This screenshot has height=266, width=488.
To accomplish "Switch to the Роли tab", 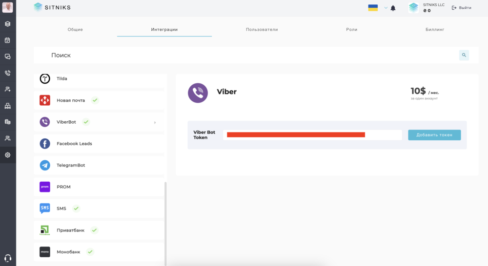I will pos(352,30).
